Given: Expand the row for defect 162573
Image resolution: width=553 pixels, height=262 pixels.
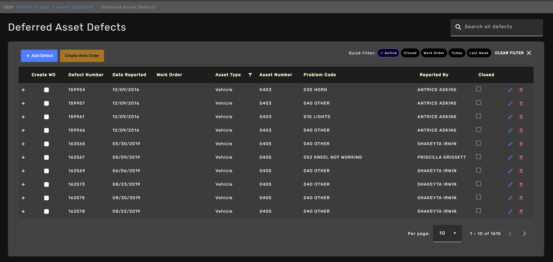Looking at the screenshot, I should [23, 184].
